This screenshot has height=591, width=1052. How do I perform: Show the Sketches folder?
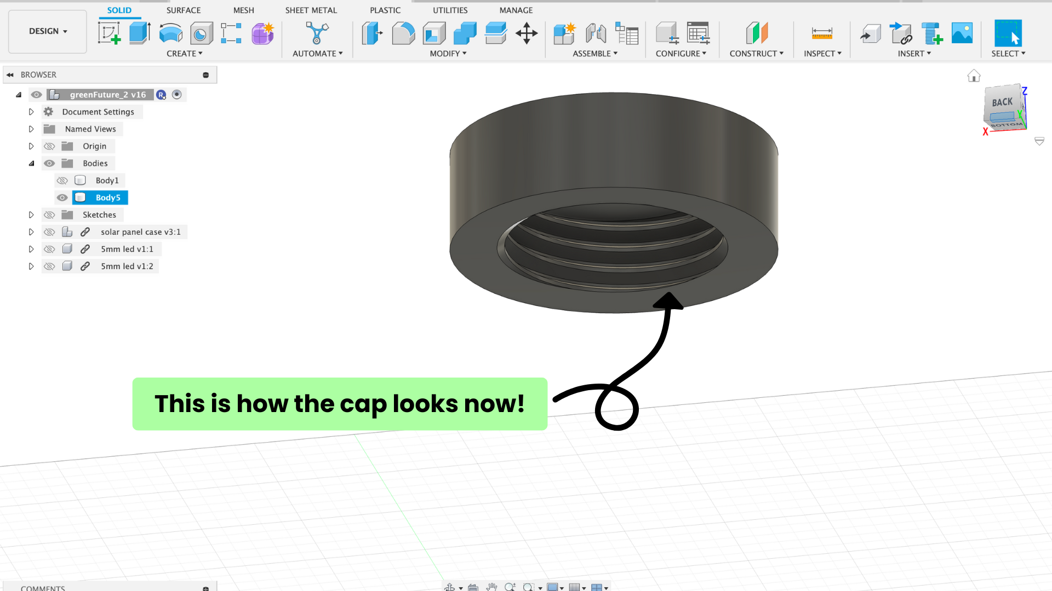49,215
